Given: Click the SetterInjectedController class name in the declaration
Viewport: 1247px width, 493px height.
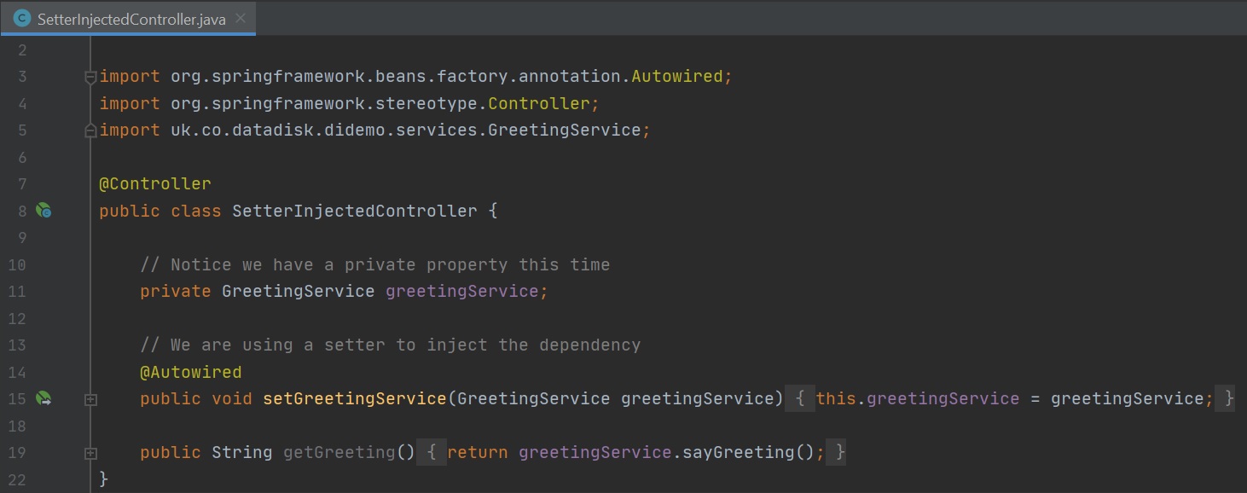Looking at the screenshot, I should (354, 211).
